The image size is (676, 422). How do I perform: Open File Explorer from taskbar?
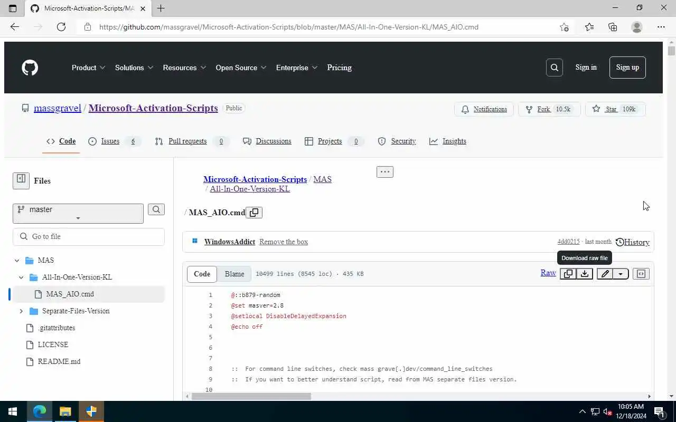point(65,411)
